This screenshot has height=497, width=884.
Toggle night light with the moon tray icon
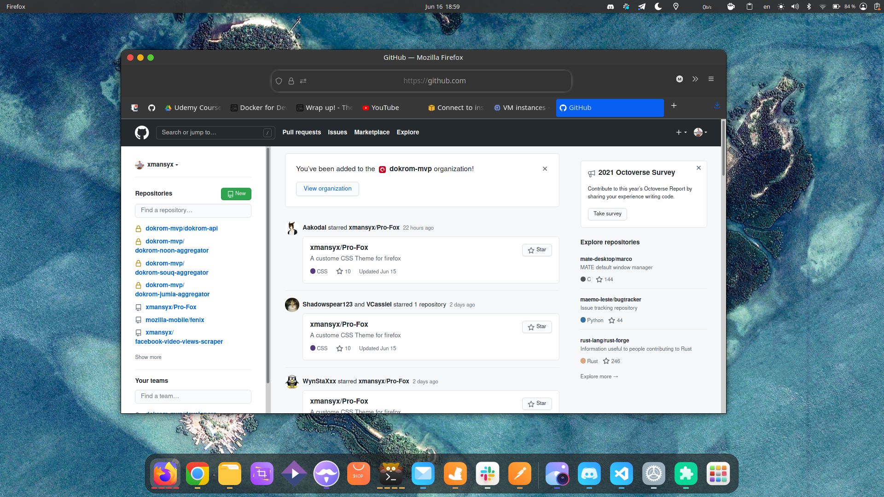point(657,6)
